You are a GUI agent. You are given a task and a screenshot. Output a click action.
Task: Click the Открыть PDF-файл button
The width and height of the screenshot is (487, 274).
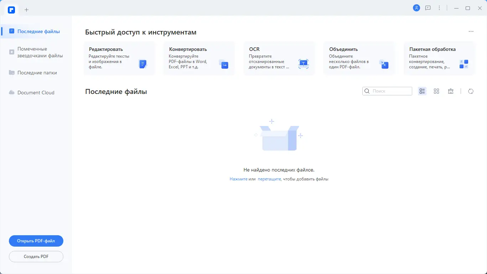point(36,241)
